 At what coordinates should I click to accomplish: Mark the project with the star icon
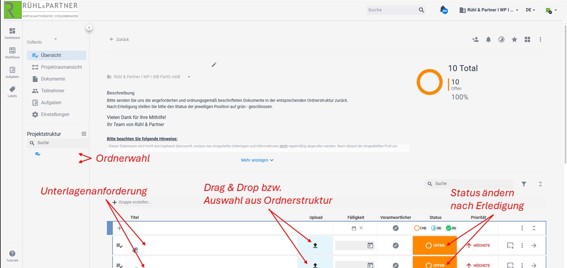pos(514,39)
